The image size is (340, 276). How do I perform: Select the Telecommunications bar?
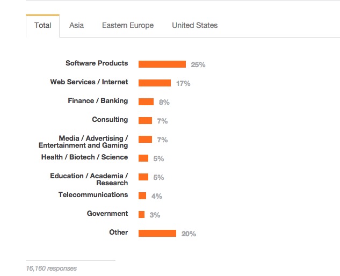coord(142,196)
